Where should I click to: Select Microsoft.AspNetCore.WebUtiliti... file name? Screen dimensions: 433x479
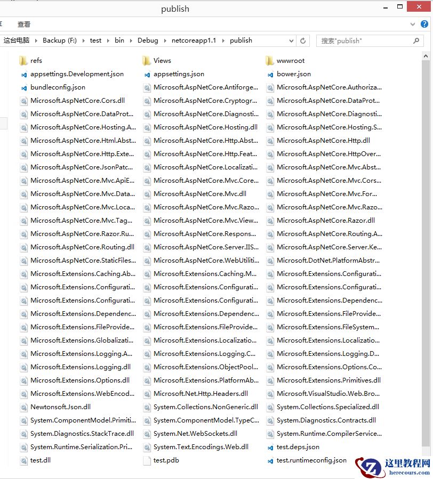[x=206, y=261]
